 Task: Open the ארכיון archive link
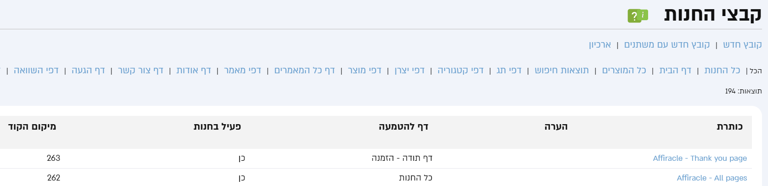[x=600, y=44]
